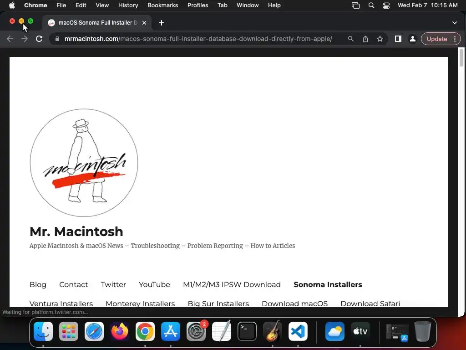Open the Window menu
The width and height of the screenshot is (466, 350).
point(248,5)
